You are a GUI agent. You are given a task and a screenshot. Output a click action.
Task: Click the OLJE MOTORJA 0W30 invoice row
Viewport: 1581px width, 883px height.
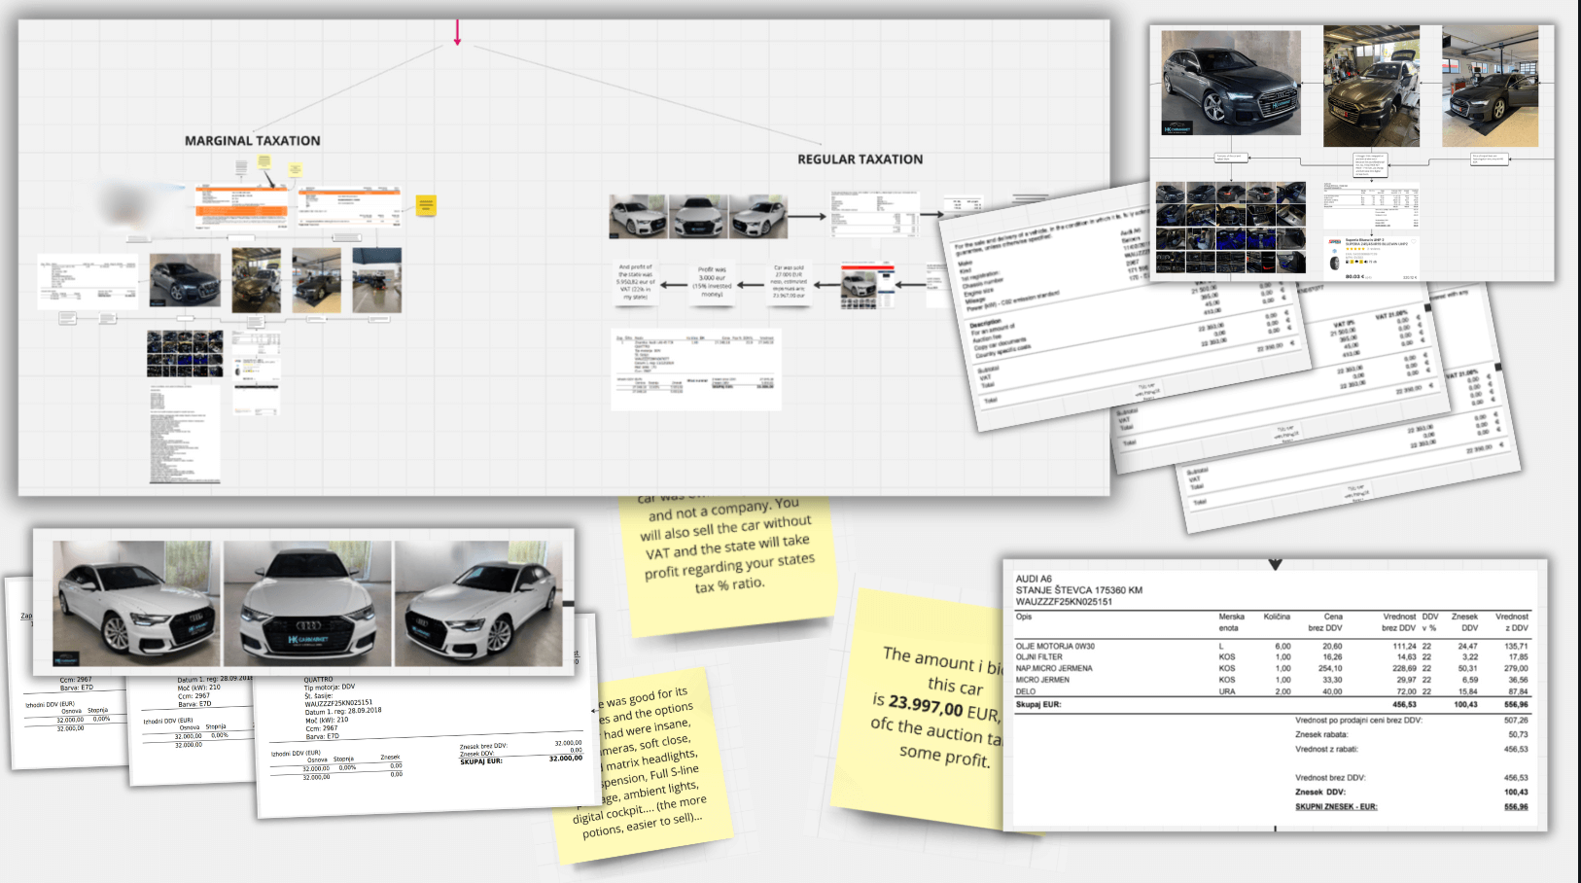1271,646
